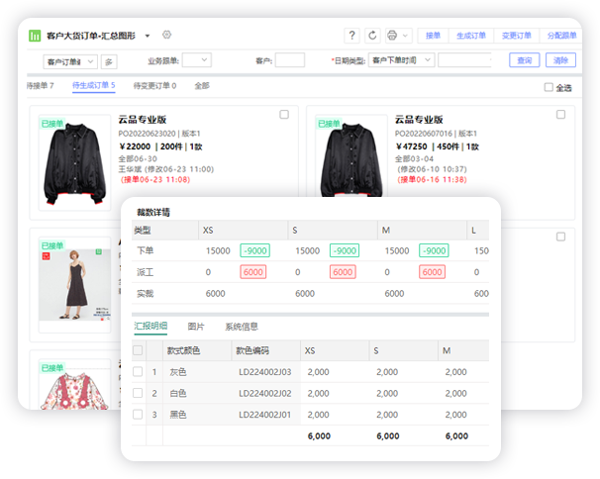Click the green app logo icon
600x479 pixels.
[x=35, y=36]
